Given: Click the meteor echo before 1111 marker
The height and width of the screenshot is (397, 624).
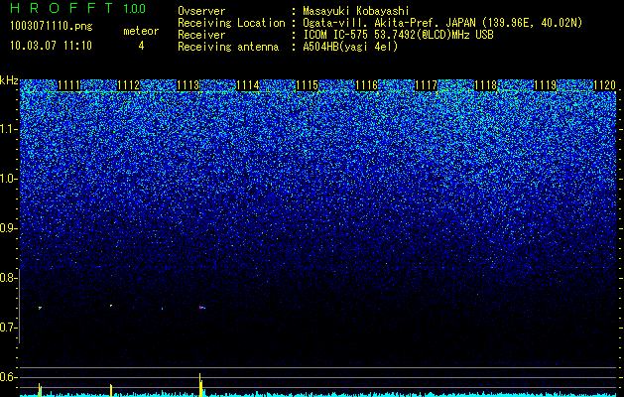Looking at the screenshot, I should coord(40,308).
